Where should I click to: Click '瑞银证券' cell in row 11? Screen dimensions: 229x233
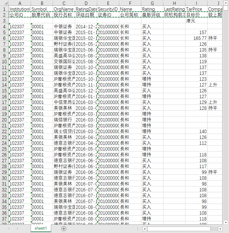[64, 67]
